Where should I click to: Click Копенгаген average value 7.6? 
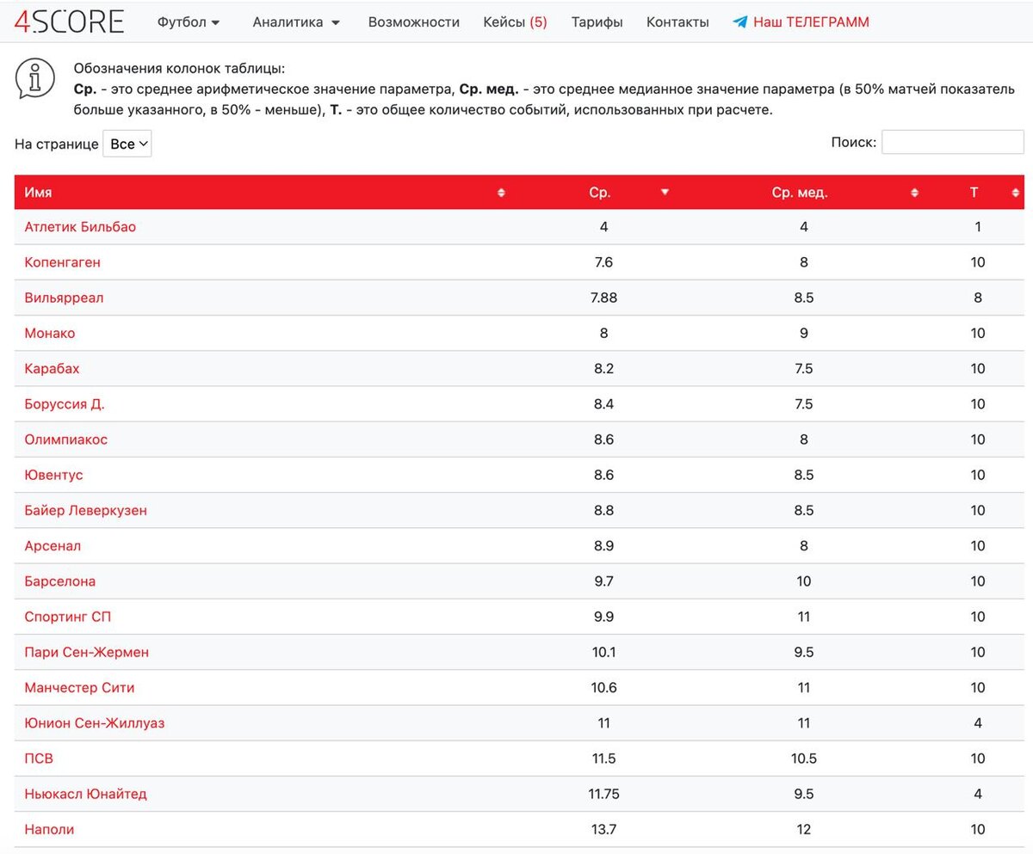point(603,262)
